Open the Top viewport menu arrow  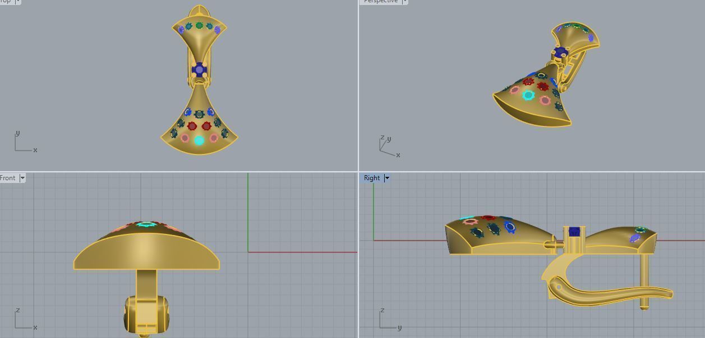point(18,2)
